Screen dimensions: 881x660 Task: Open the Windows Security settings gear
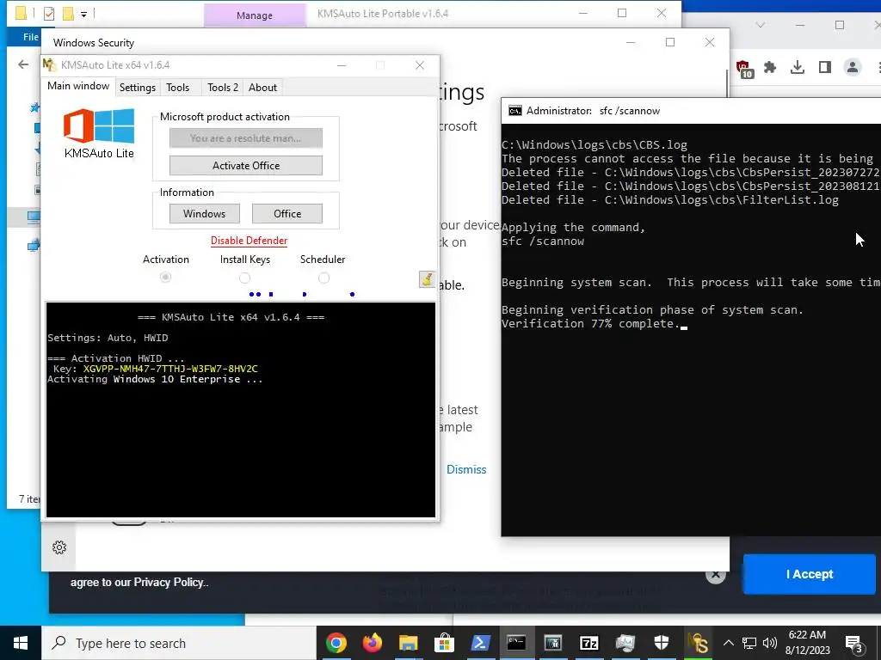pyautogui.click(x=59, y=547)
